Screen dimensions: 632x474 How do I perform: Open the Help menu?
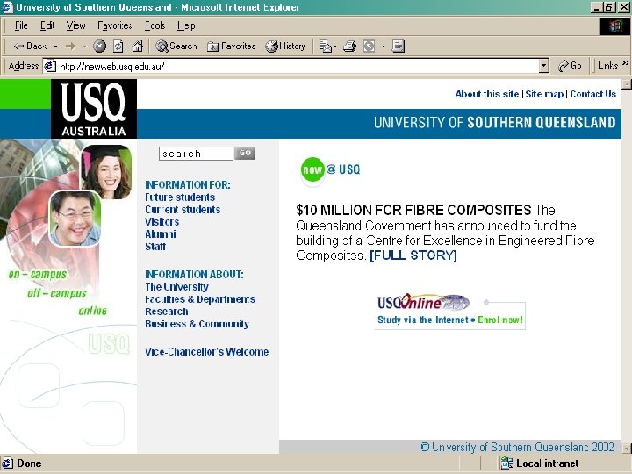pyautogui.click(x=186, y=25)
